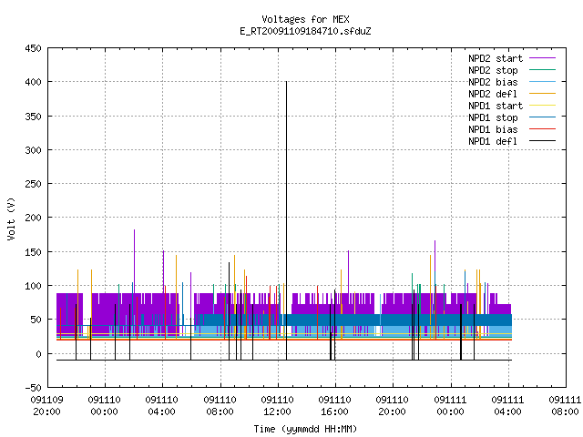
Task: Click the 350 y-axis tick label
Action: point(33,117)
